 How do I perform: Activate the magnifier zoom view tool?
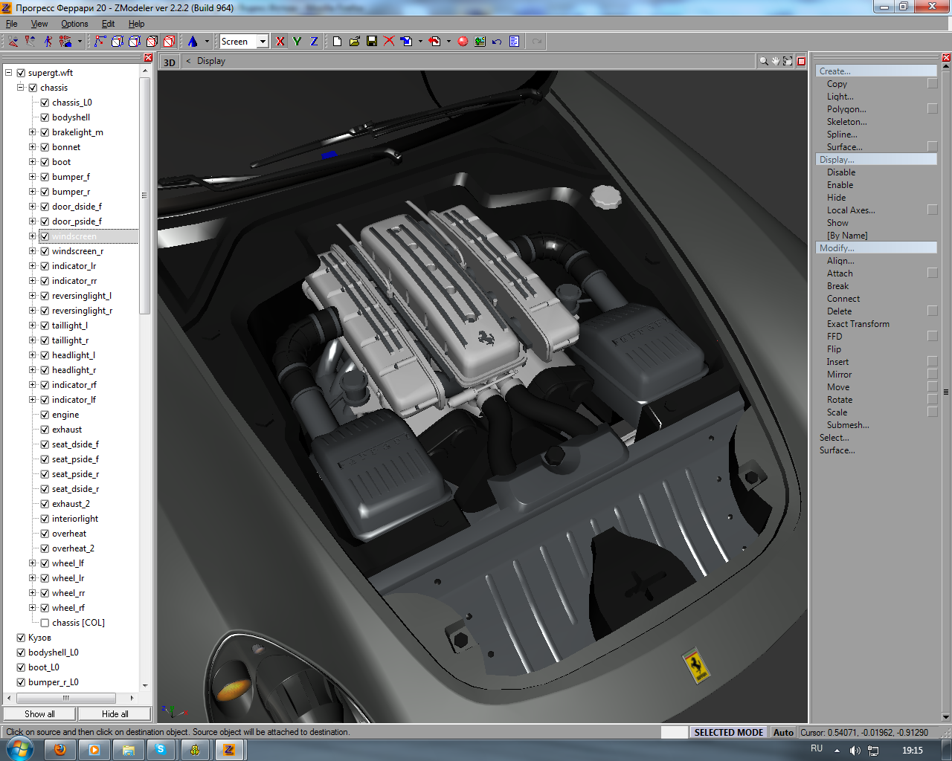tap(764, 62)
